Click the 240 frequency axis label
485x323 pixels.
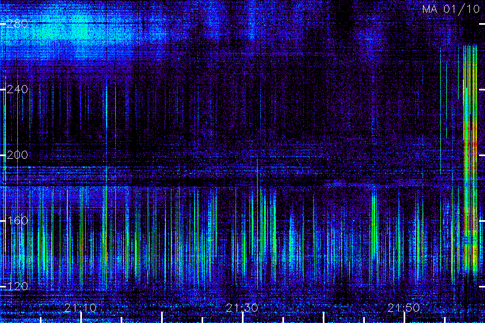click(x=18, y=90)
